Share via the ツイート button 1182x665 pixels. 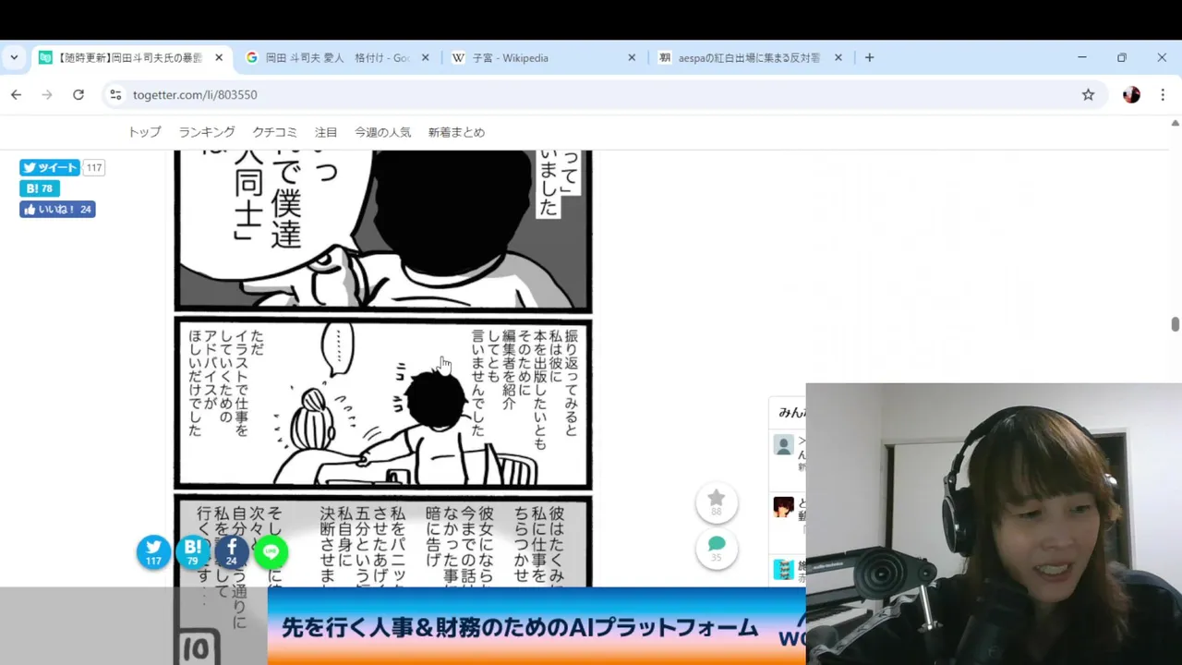click(50, 167)
